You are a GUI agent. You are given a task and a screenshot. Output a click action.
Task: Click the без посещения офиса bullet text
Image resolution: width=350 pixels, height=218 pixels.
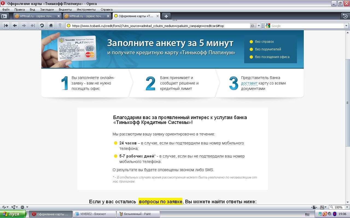[272, 57]
